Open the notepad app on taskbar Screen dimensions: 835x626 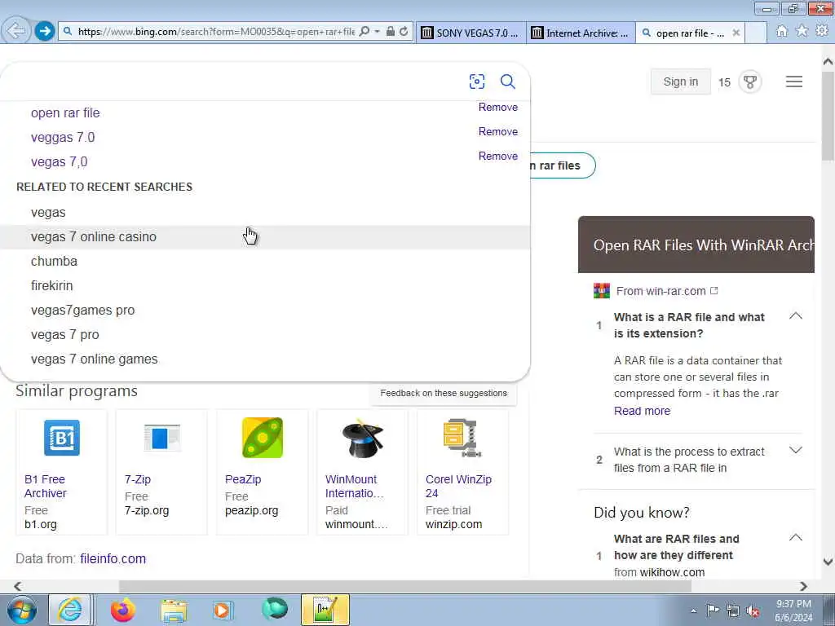point(325,610)
